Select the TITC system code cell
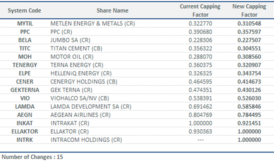 point(25,48)
